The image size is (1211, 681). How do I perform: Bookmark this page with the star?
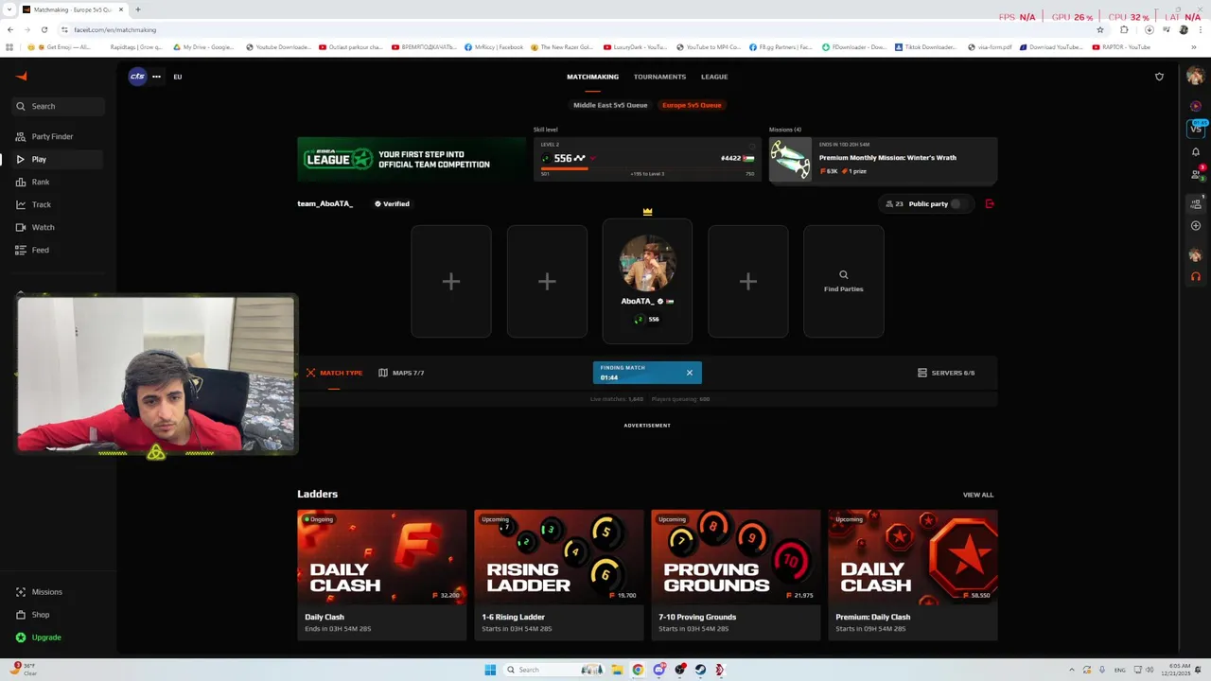1099,29
